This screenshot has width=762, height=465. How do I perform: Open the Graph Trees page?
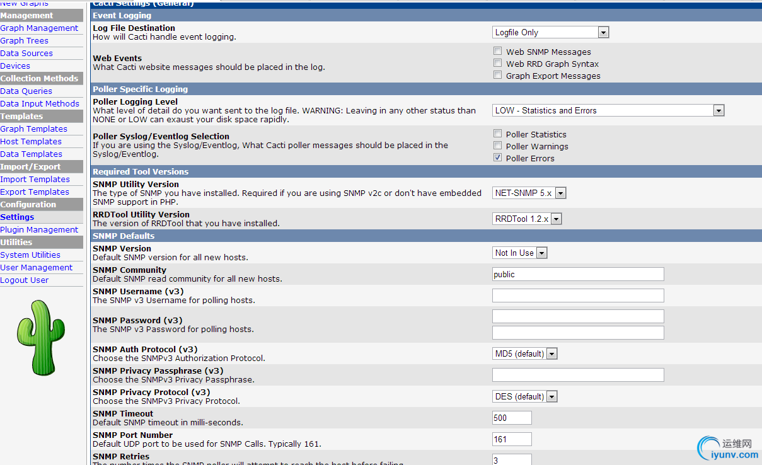pos(25,40)
